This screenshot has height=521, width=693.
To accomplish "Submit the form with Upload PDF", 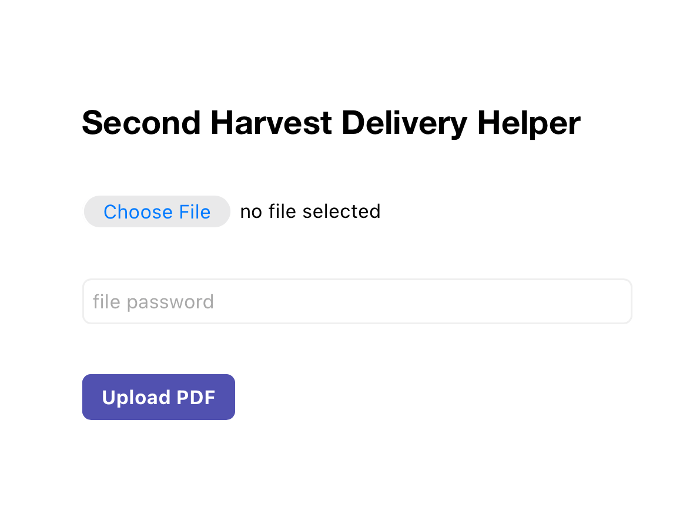I will pos(159,397).
